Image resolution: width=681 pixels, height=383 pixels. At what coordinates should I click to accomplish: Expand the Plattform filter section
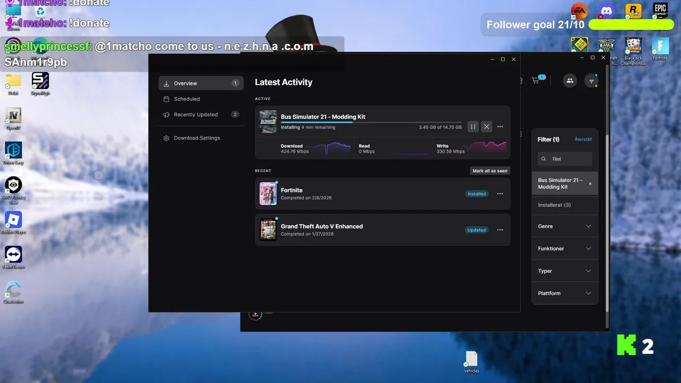564,293
